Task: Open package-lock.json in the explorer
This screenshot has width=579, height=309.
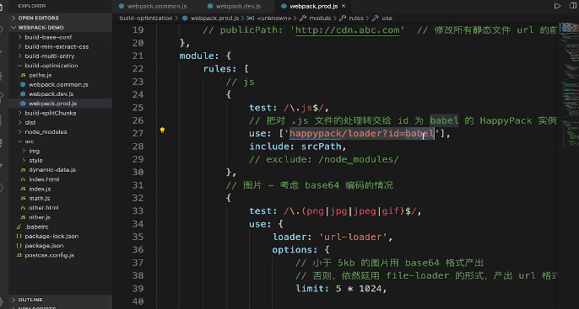Action: [x=51, y=236]
